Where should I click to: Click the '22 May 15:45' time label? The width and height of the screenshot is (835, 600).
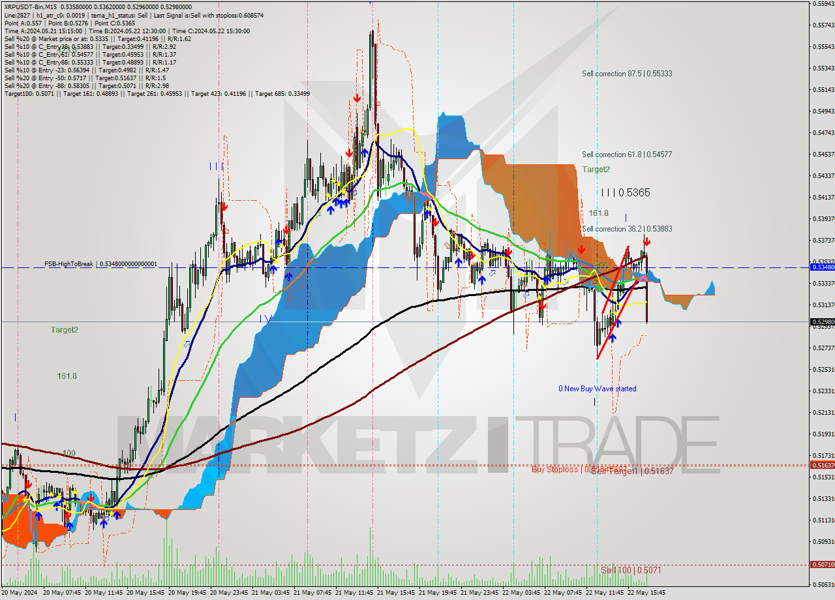pyautogui.click(x=648, y=593)
